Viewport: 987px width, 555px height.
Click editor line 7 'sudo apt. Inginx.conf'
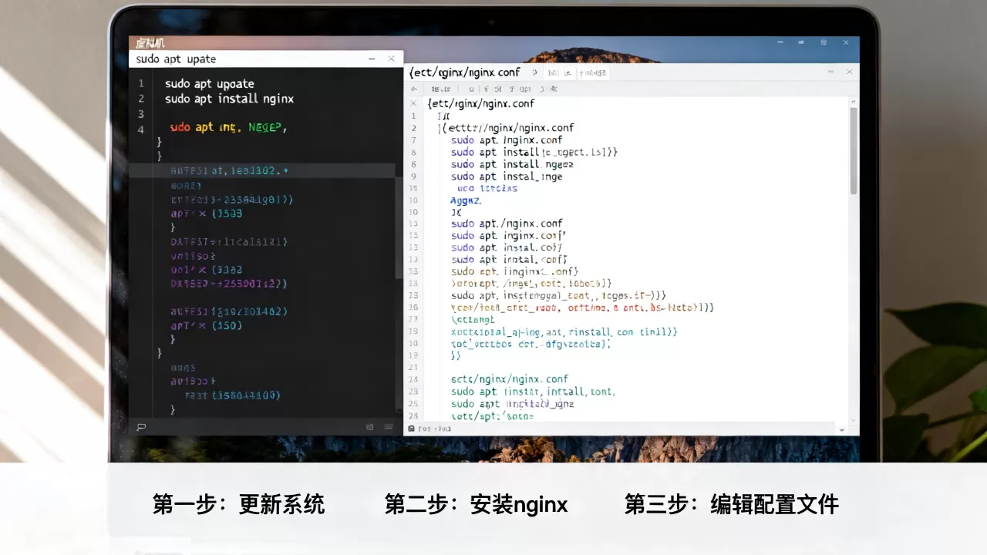pyautogui.click(x=507, y=140)
